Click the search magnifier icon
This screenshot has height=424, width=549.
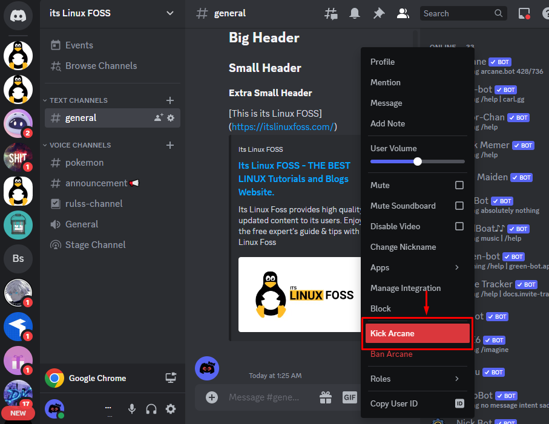(498, 13)
